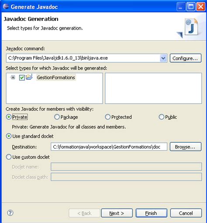Click the Eclipse icon in title bar
This screenshot has height=223, width=207.
click(6, 7)
